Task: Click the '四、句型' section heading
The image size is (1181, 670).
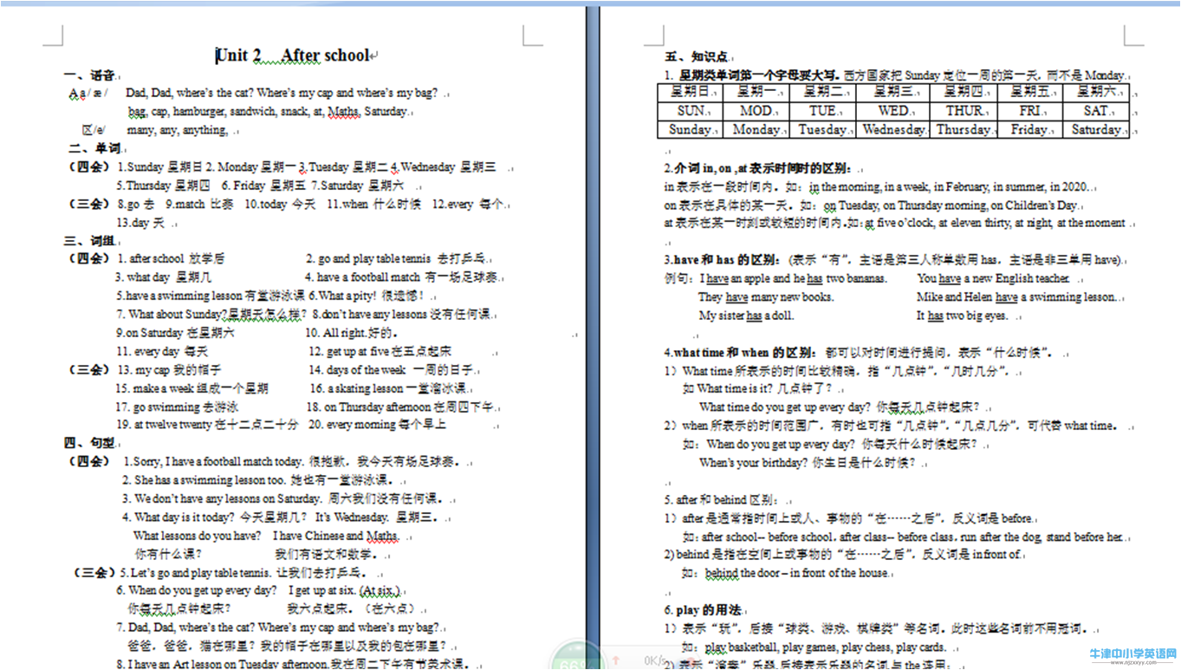Action: pyautogui.click(x=89, y=443)
